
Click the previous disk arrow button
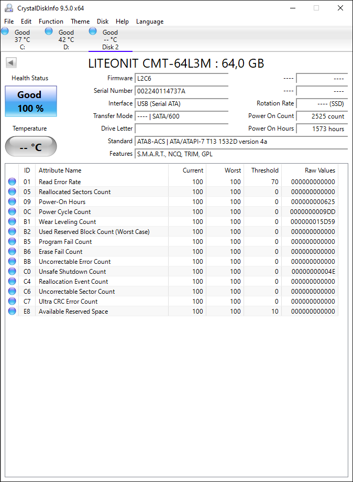pos(11,63)
